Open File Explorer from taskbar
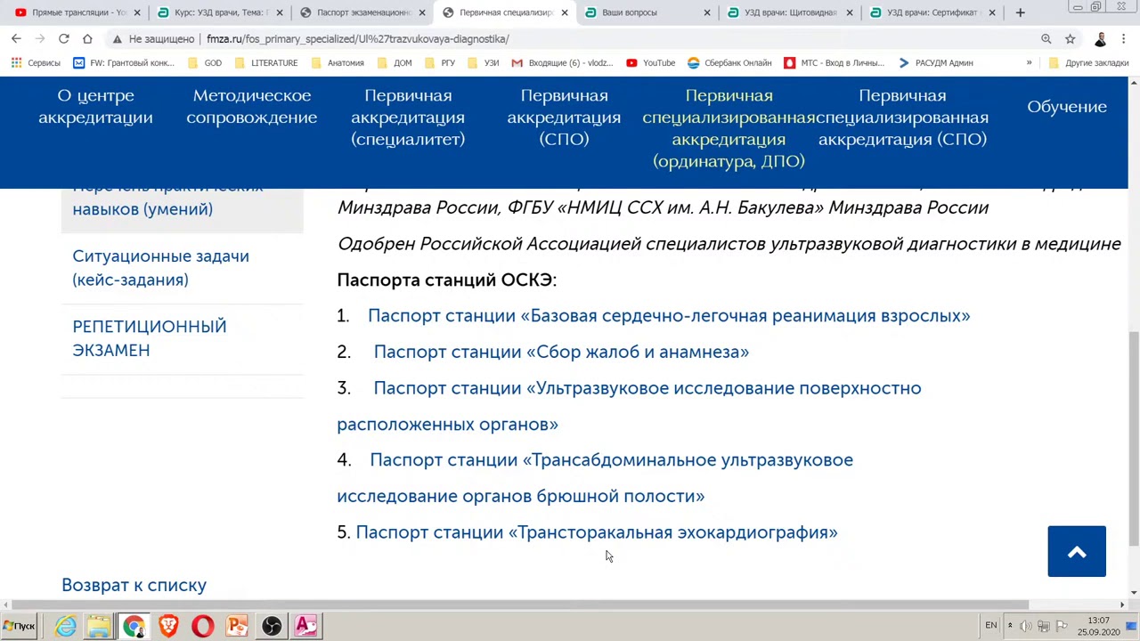Image resolution: width=1140 pixels, height=641 pixels. 99,626
